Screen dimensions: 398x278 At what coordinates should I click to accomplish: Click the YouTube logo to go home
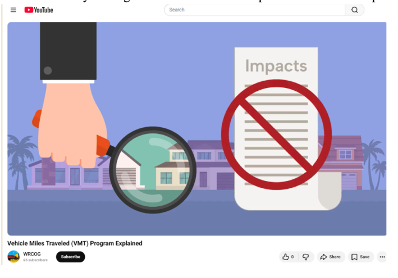pos(39,10)
